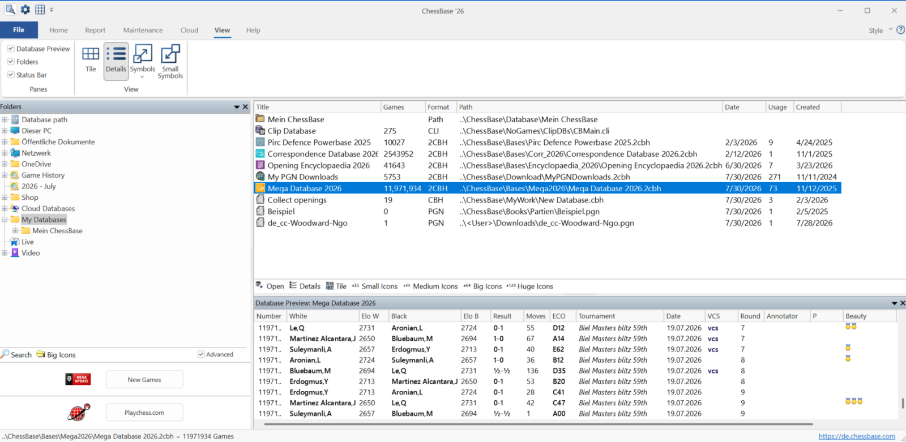Click the Mega Update logo icon
906x442 pixels.
coord(78,379)
